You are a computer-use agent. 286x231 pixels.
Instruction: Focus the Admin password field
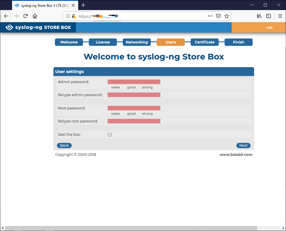click(134, 82)
